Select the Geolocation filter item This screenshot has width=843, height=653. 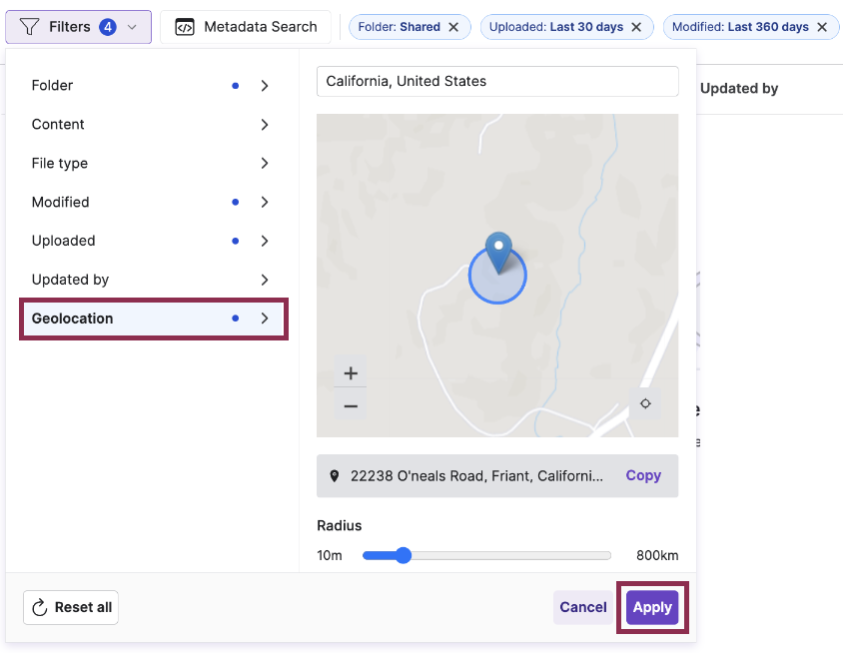[150, 319]
